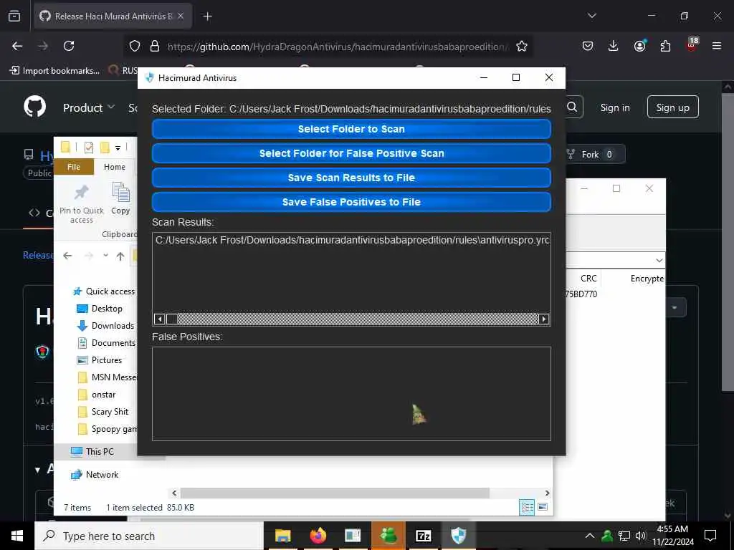Expand GitHub Product menu

click(89, 107)
